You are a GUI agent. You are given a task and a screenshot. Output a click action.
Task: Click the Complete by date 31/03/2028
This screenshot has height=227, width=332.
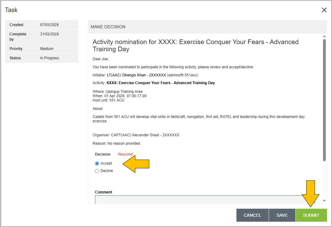coord(49,34)
